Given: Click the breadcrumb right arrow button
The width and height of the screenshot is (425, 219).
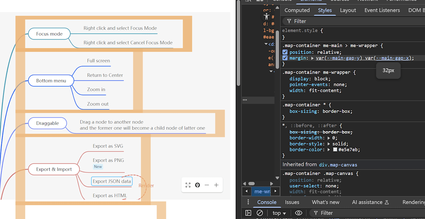Looking at the screenshot, I should [276, 191].
